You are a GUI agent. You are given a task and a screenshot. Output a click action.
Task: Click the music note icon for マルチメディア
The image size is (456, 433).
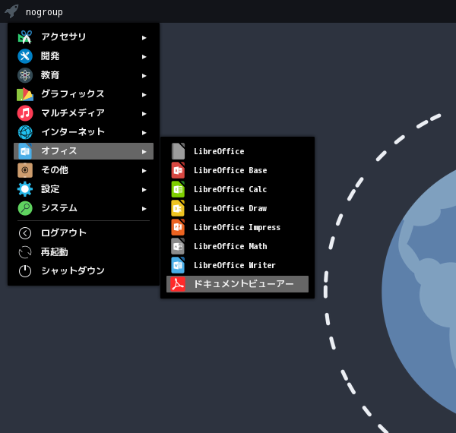pyautogui.click(x=25, y=113)
